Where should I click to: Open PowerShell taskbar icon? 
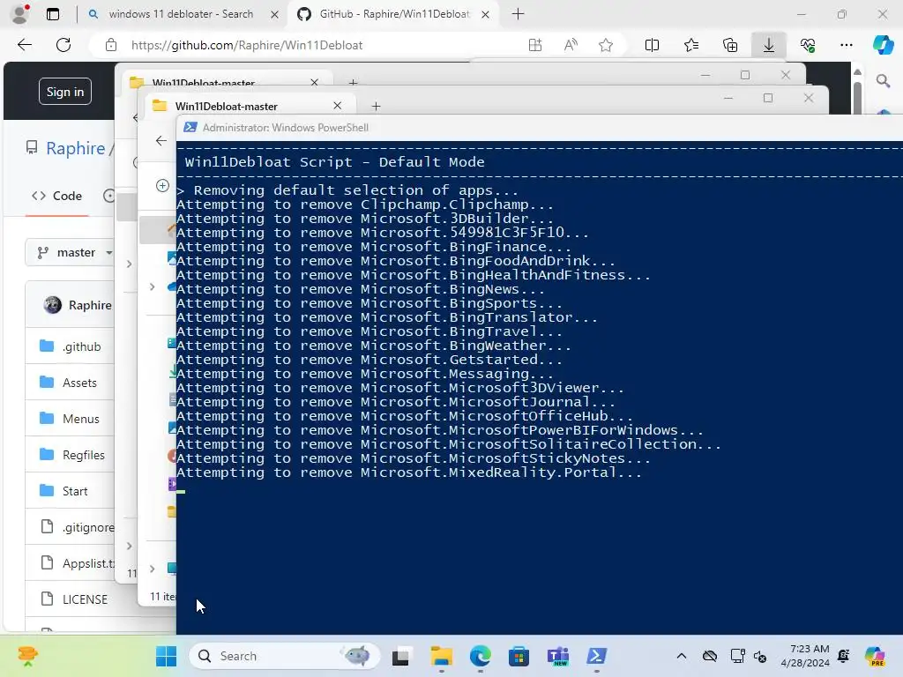tap(596, 656)
